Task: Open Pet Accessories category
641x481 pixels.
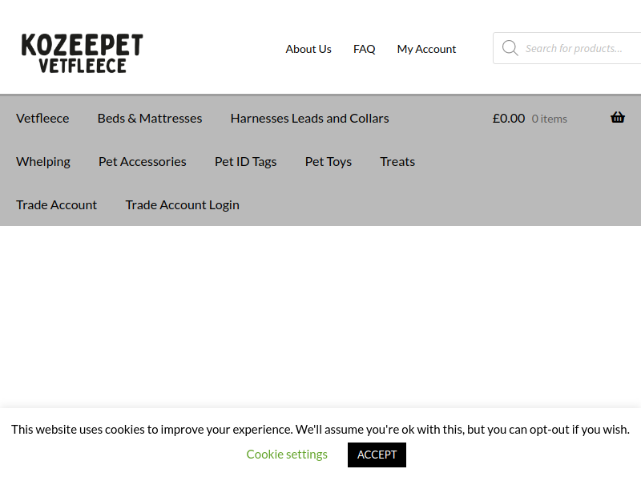Action: point(142,161)
